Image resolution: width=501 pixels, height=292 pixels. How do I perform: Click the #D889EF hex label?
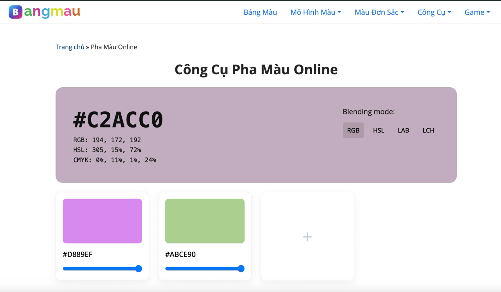point(77,254)
